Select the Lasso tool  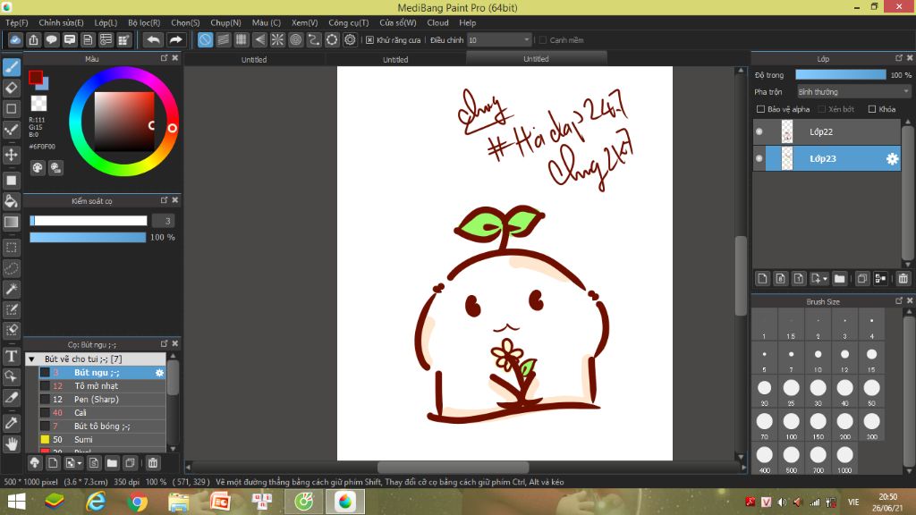point(11,268)
